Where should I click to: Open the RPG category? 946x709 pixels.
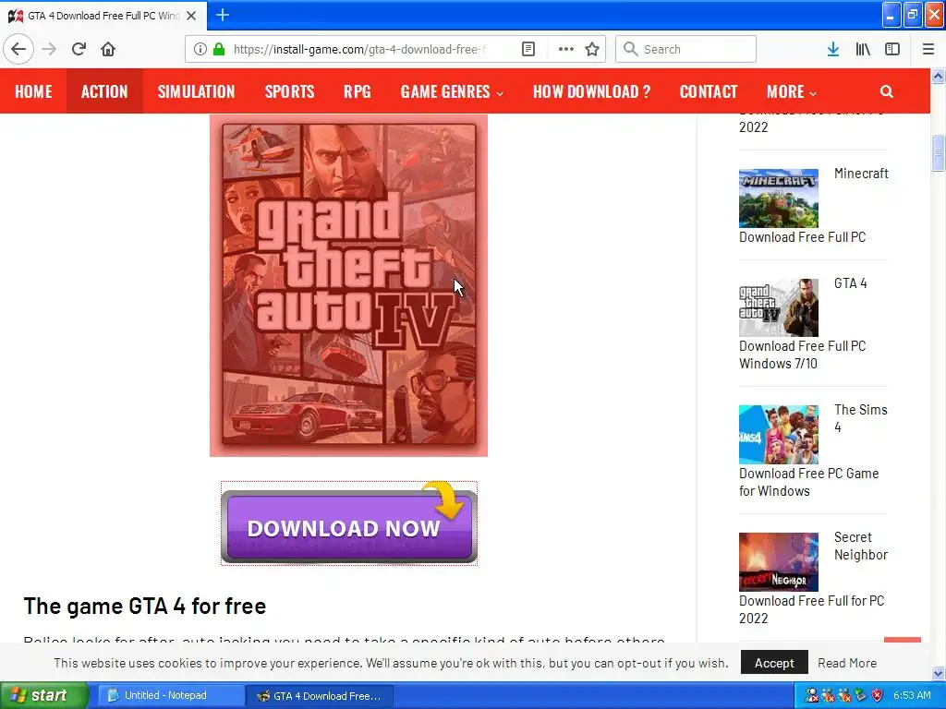[358, 91]
